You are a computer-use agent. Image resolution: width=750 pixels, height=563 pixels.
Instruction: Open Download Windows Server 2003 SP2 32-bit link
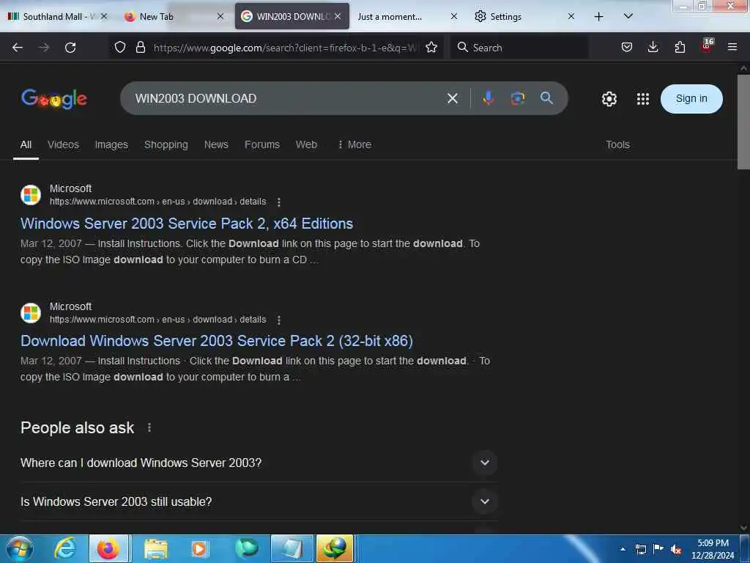coord(217,341)
